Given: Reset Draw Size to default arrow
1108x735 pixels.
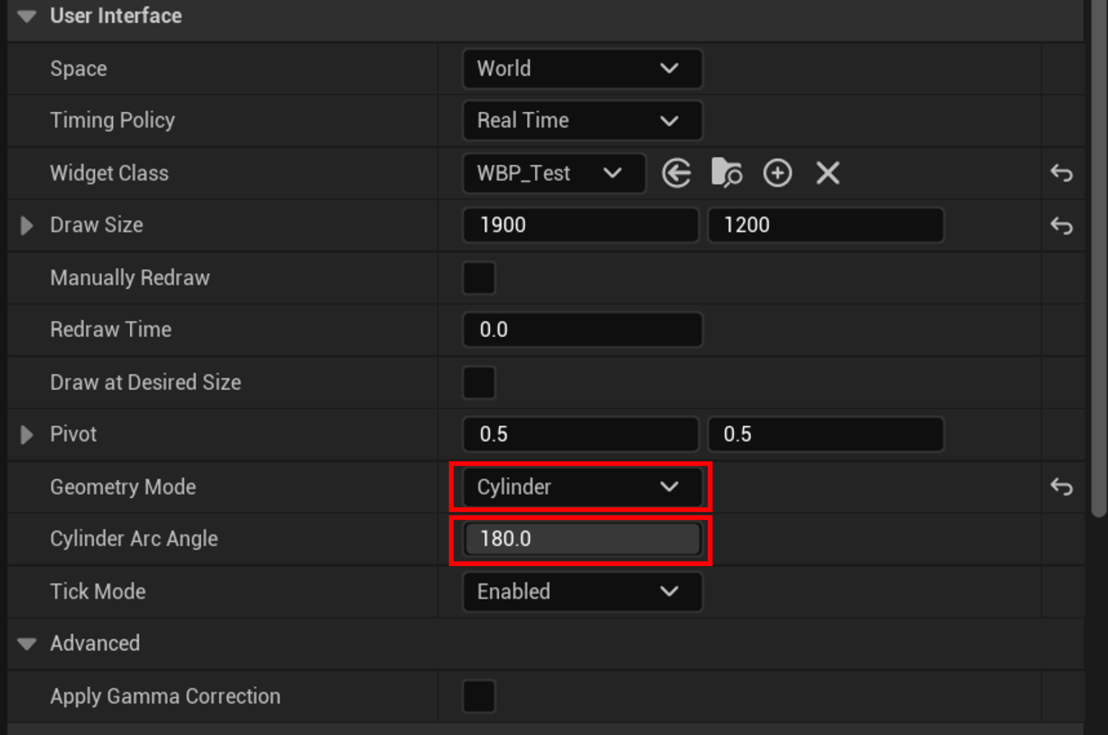Looking at the screenshot, I should [x=1061, y=226].
